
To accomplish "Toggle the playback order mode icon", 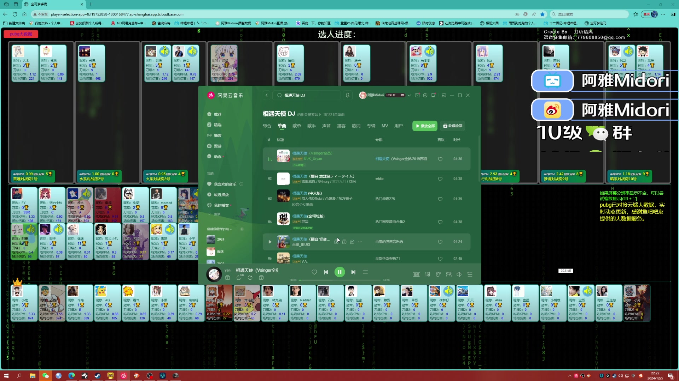I will coord(365,272).
